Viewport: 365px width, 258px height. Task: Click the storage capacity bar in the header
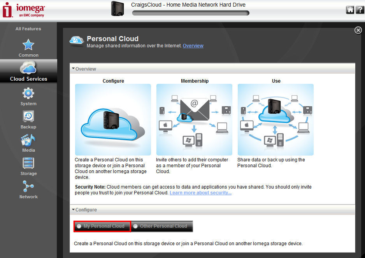(191, 13)
